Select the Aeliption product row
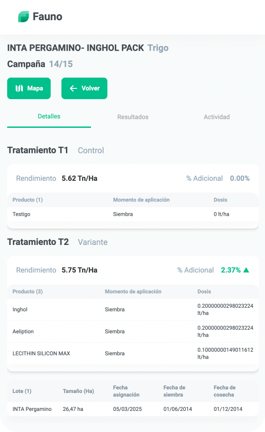 pyautogui.click(x=133, y=332)
